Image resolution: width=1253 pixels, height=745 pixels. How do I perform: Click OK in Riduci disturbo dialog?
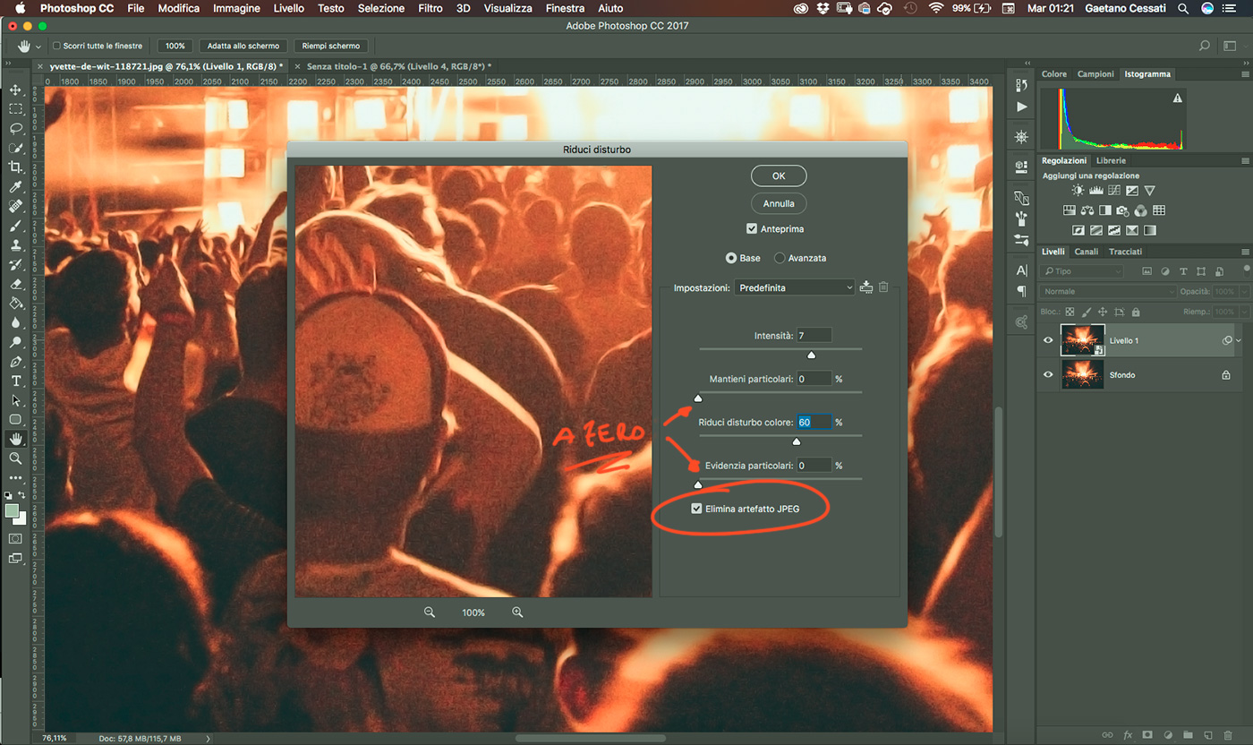point(779,176)
